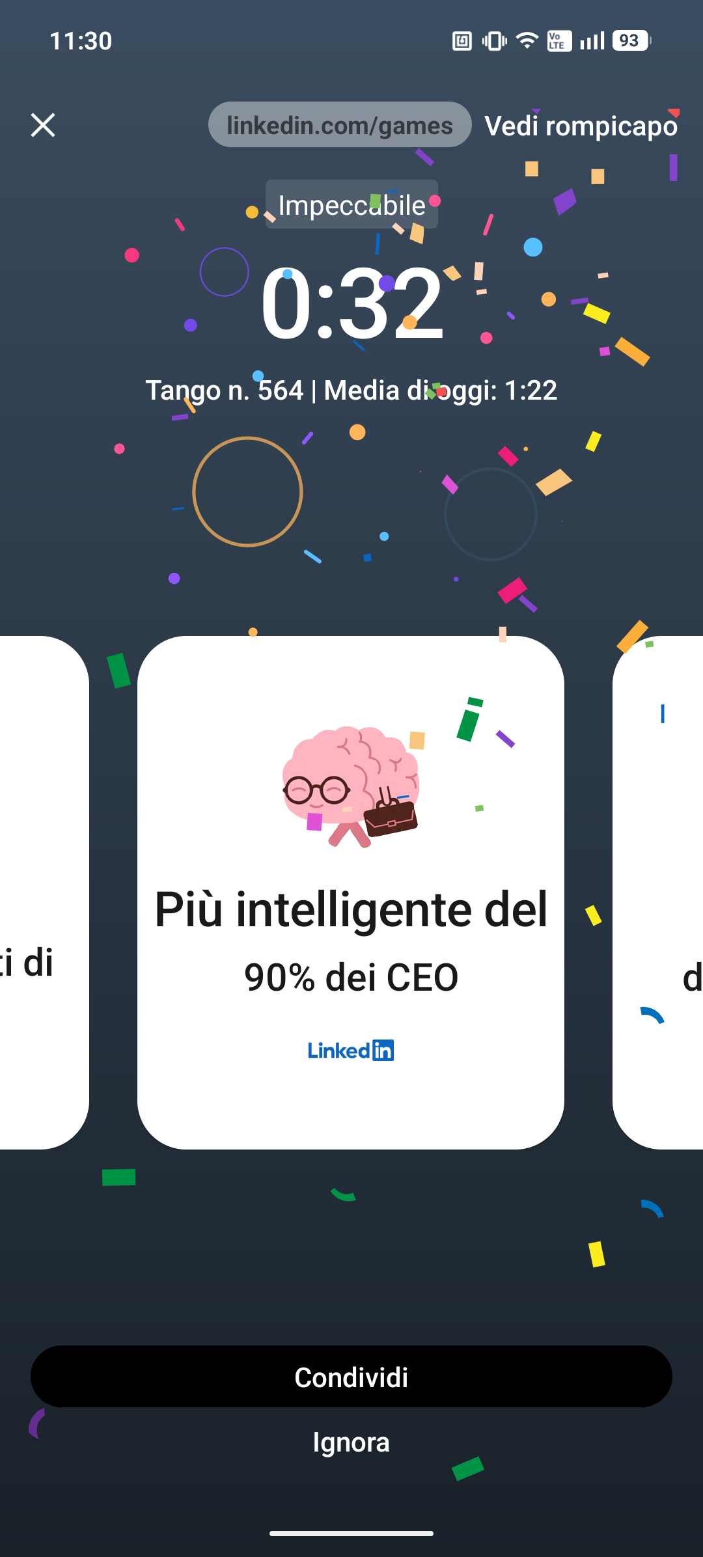The image size is (703, 1557).
Task: Tap the 0:32 completion time
Action: point(351,303)
